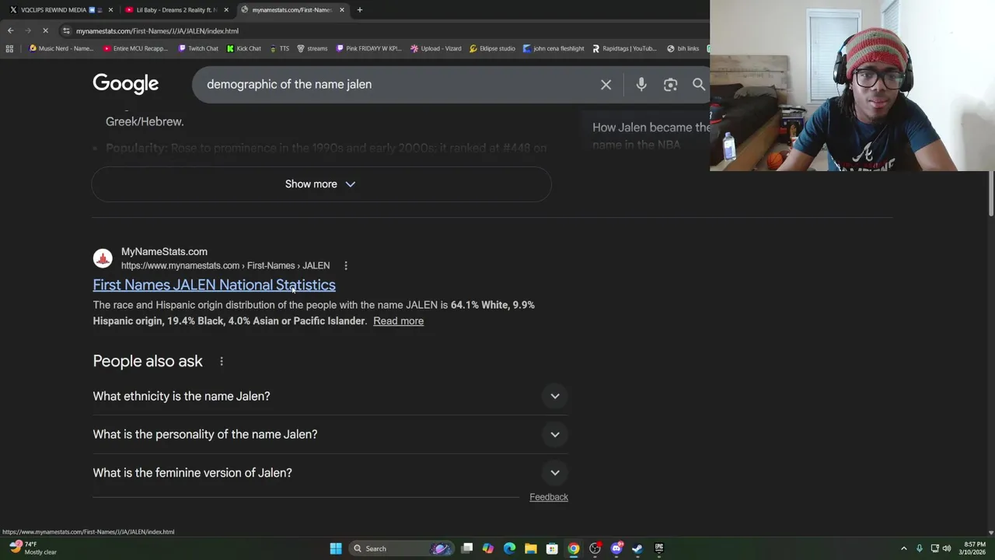Open Google Lens image search
Viewport: 995px width, 560px height.
pos(670,85)
